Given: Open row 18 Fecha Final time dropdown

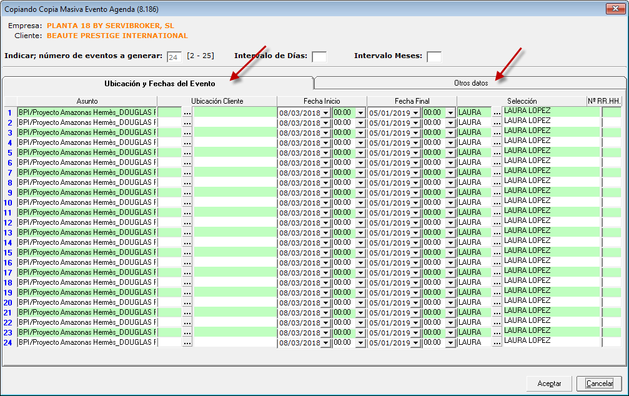Looking at the screenshot, I should (450, 283).
